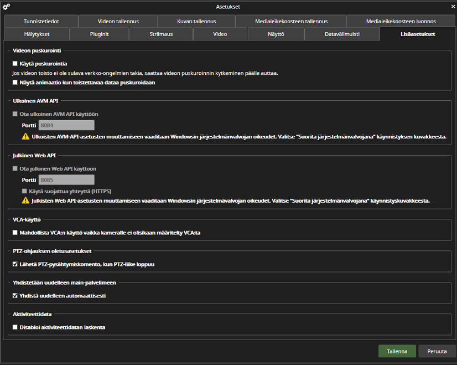Toggle Käytä suojattua yhteyttä (HTTPS) checkbox
The width and height of the screenshot is (457, 365).
[x=24, y=192]
